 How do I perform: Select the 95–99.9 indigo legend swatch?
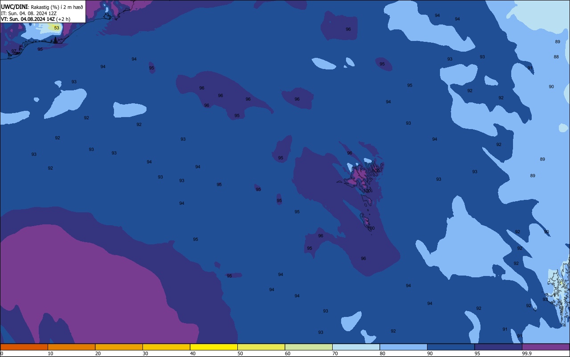(498, 347)
